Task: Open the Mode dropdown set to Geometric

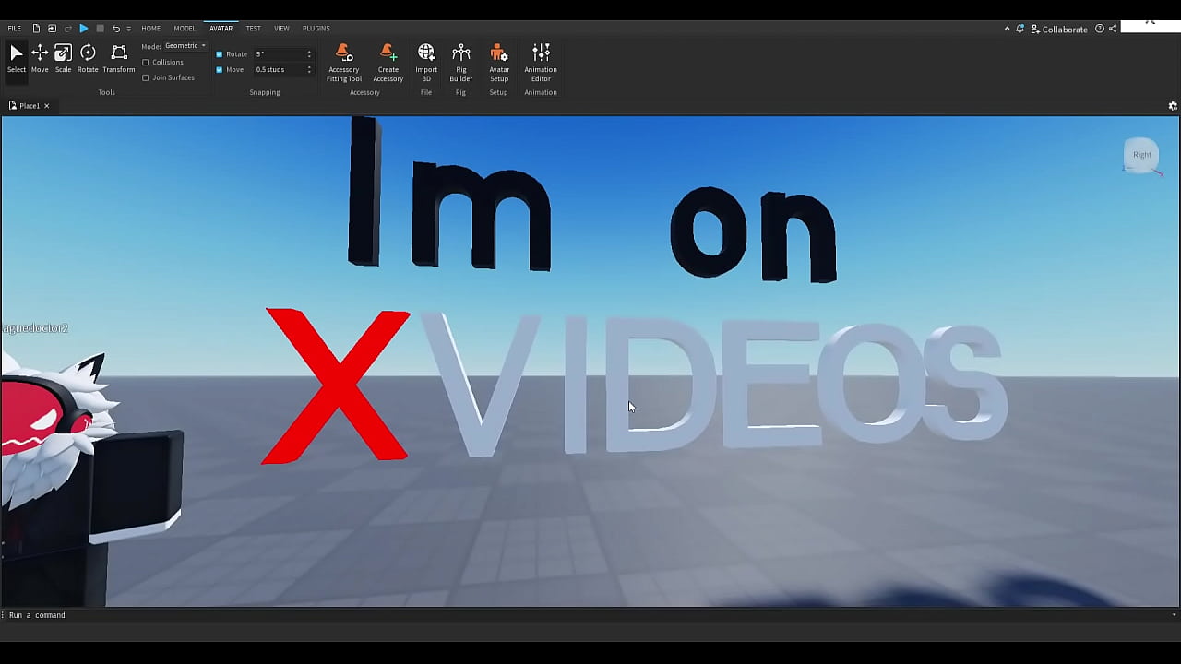Action: (184, 45)
